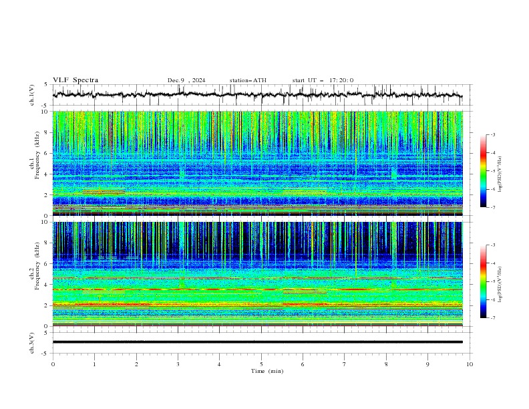Click the '6' kHz tick on ch.2 spectrogram
The height and width of the screenshot is (409, 529).
click(x=47, y=264)
